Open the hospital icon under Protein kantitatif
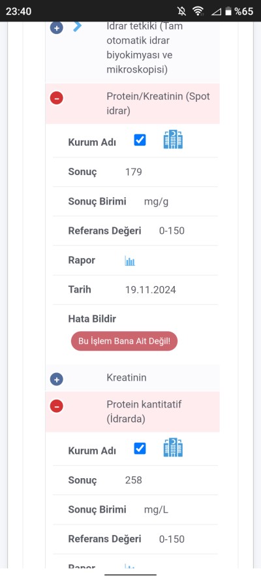This screenshot has width=261, height=580. 173,447
